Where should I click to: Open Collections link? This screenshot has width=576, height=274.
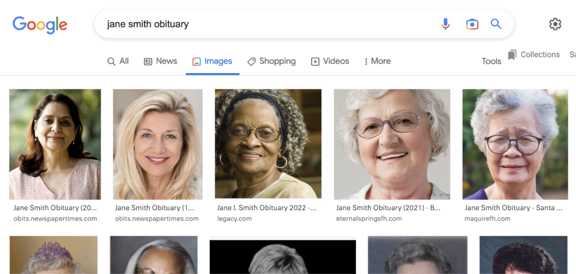(540, 55)
